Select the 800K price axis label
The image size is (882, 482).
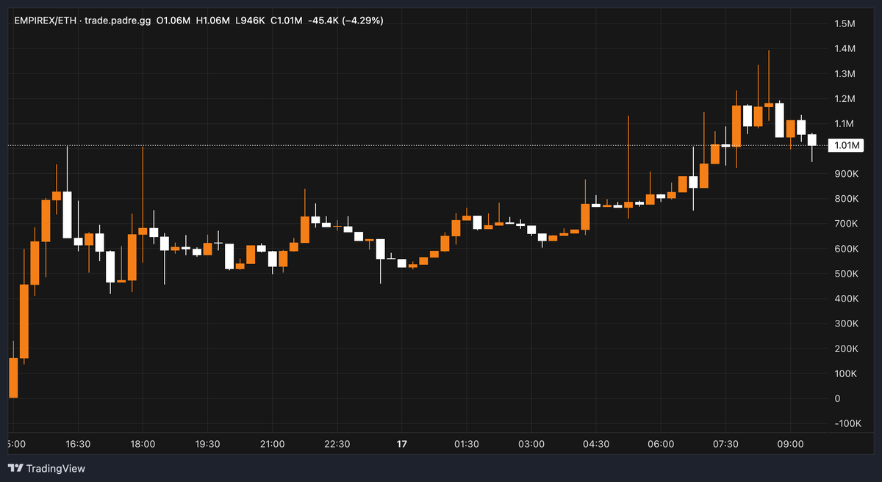(847, 199)
